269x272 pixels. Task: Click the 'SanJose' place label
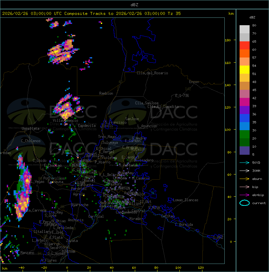pyautogui.click(x=132, y=119)
